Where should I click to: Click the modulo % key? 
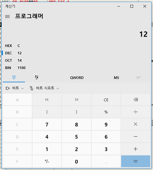(x=106, y=112)
